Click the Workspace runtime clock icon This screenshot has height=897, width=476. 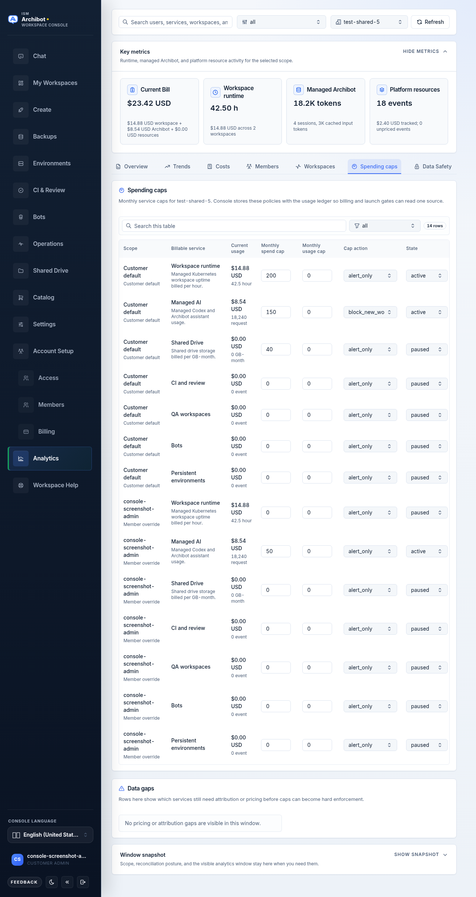coord(215,92)
